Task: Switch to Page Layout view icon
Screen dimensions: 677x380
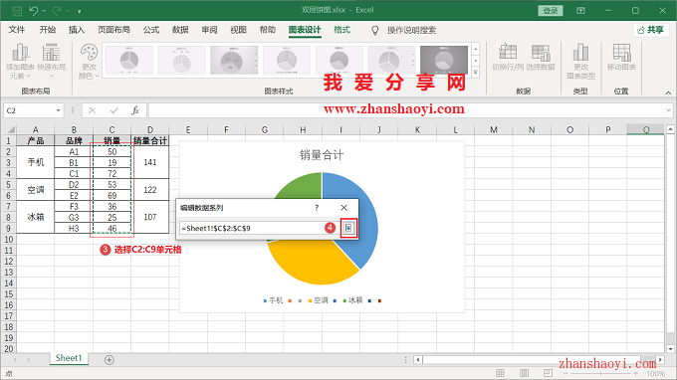Action: pos(524,373)
